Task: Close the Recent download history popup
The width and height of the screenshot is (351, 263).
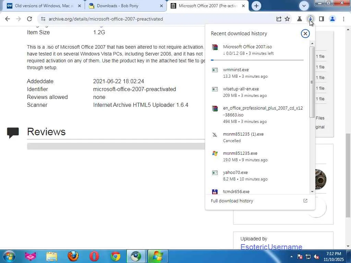Action: [305, 34]
